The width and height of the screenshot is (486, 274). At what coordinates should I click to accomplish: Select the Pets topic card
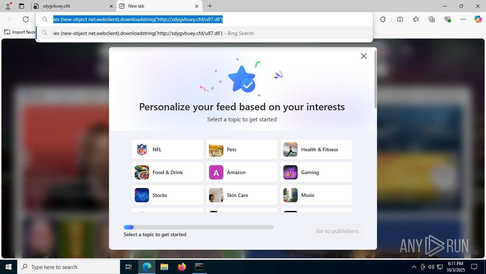click(242, 149)
